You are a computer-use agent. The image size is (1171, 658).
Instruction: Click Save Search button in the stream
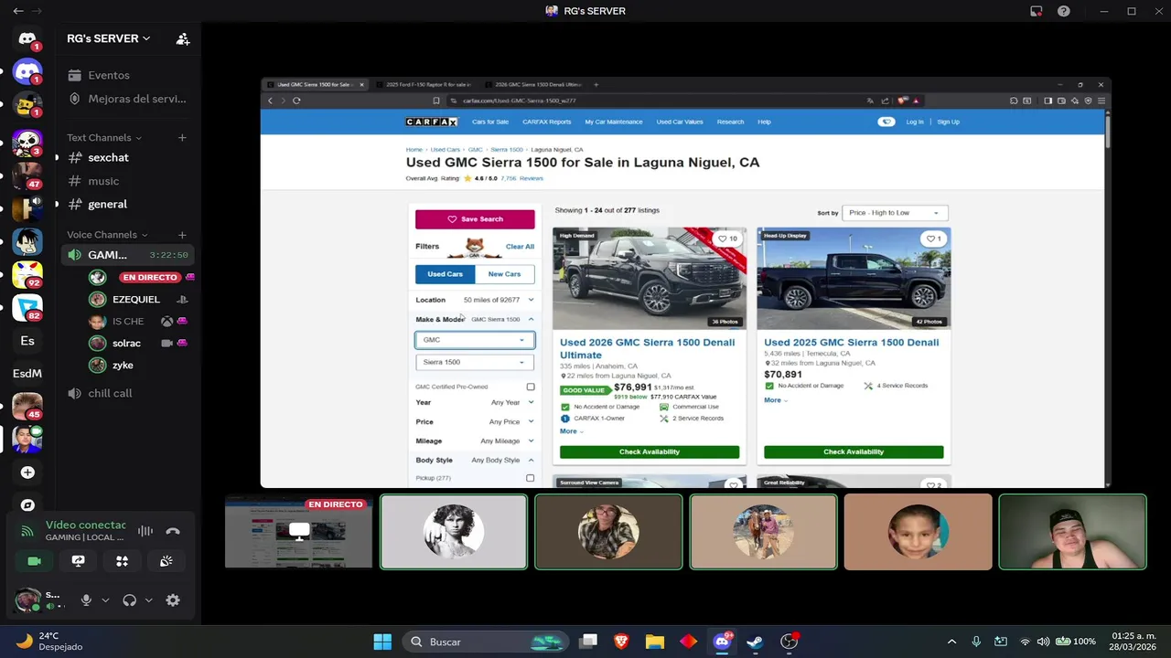(x=475, y=219)
